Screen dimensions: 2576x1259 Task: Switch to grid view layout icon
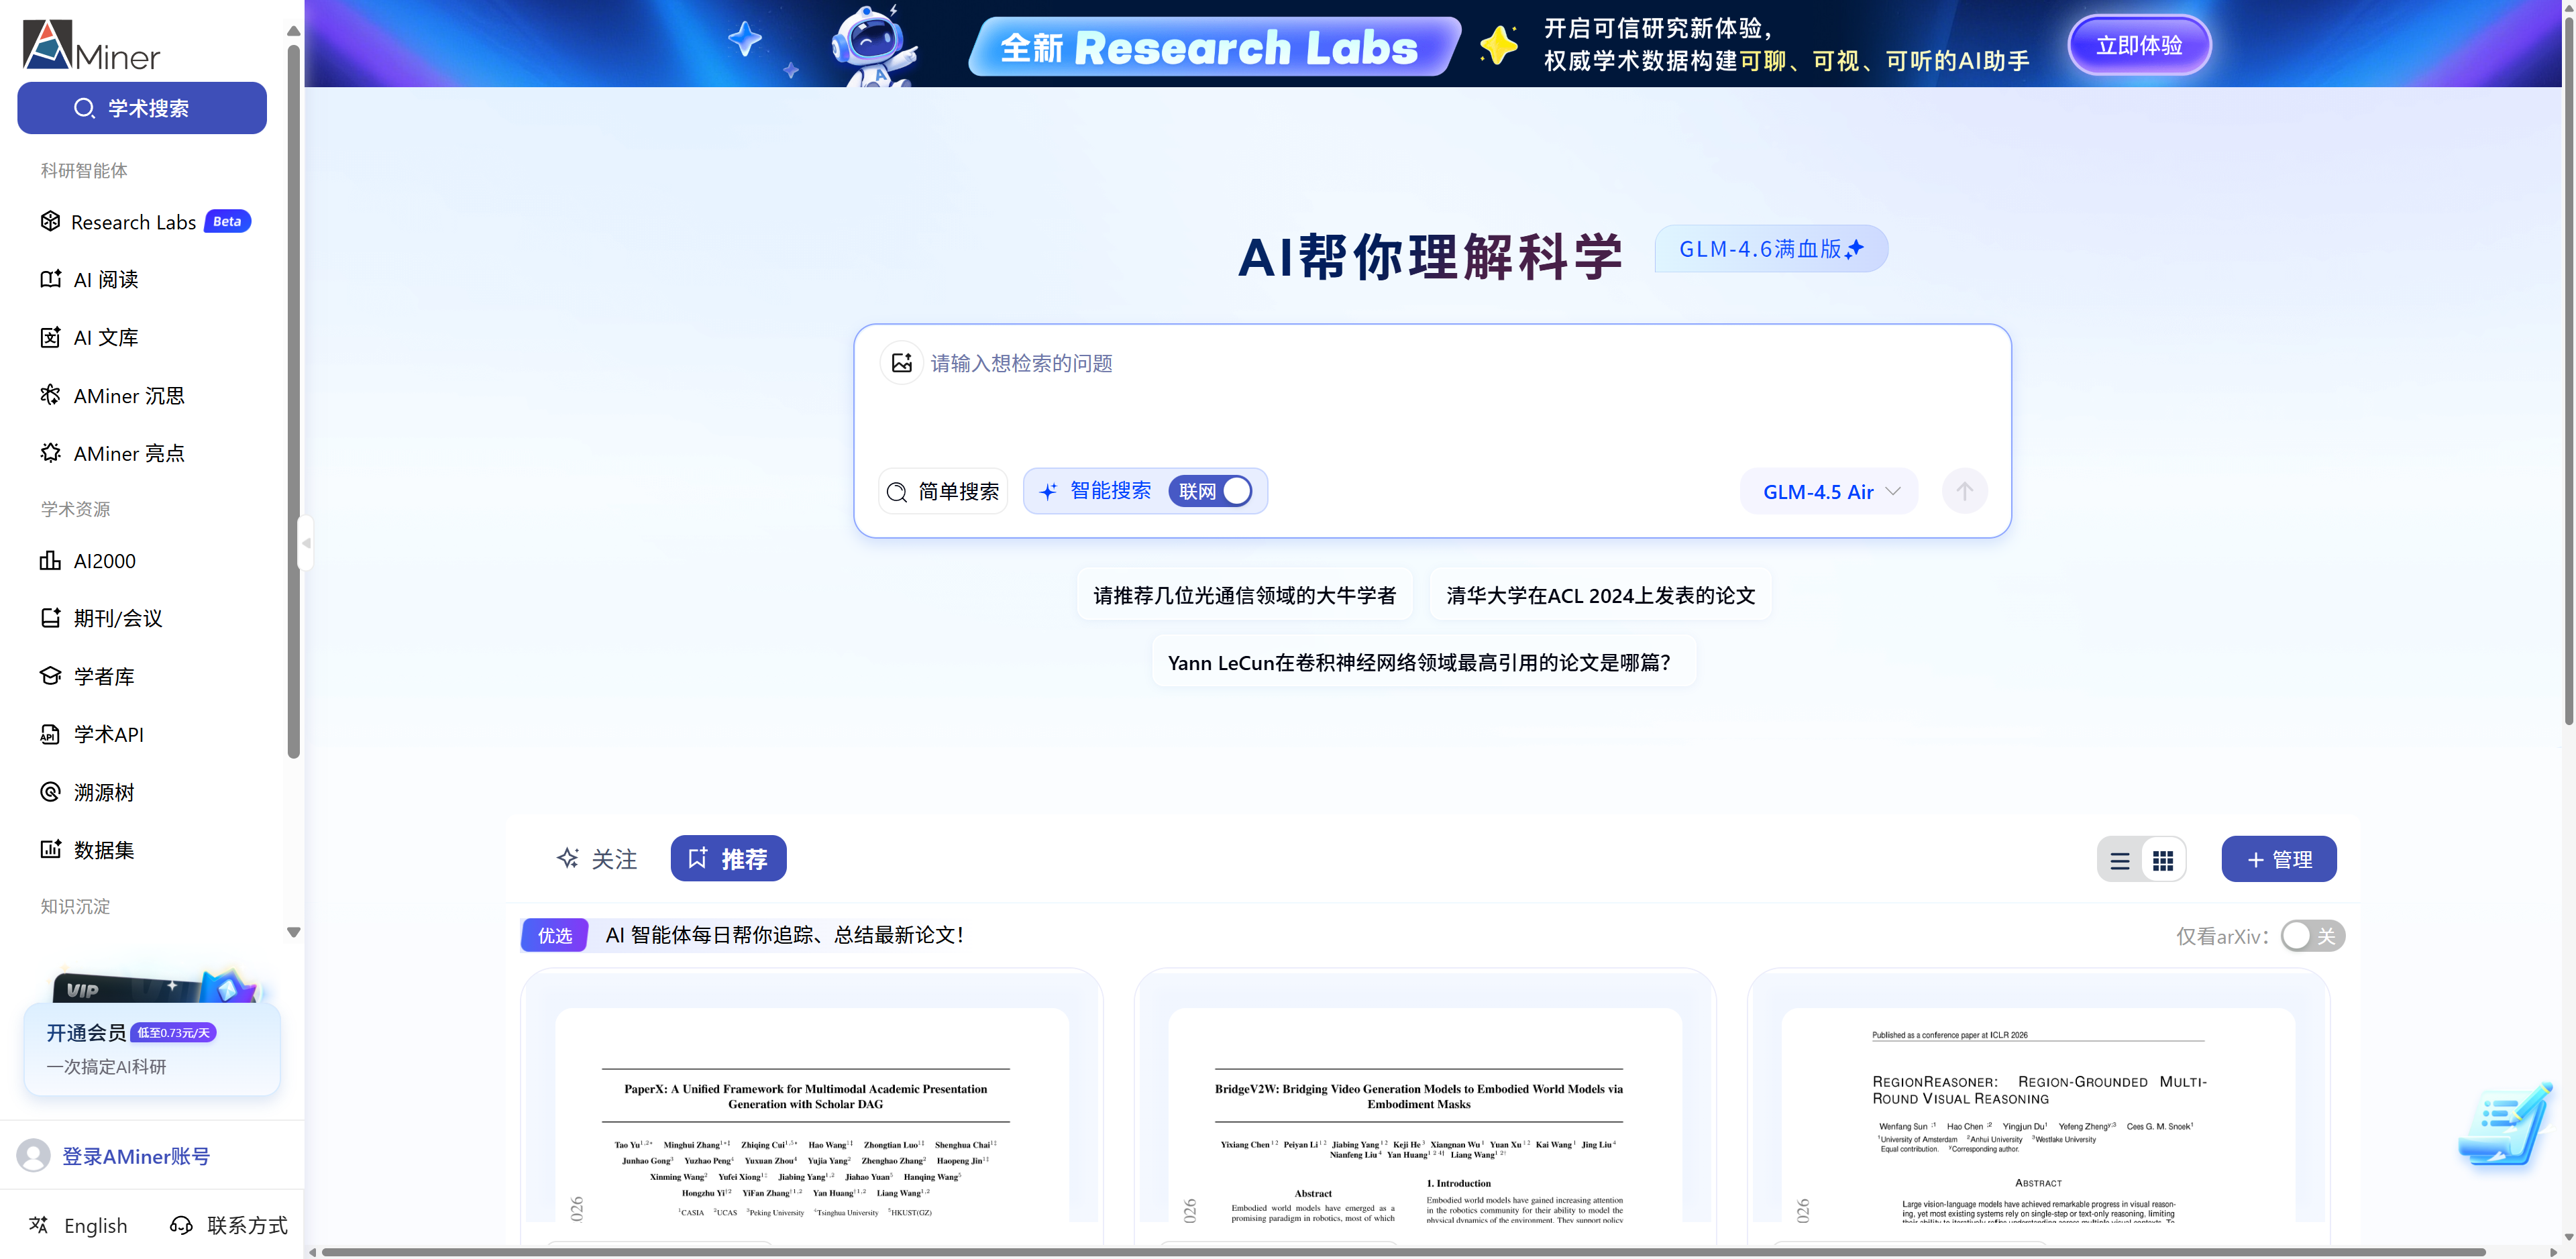coord(2163,860)
